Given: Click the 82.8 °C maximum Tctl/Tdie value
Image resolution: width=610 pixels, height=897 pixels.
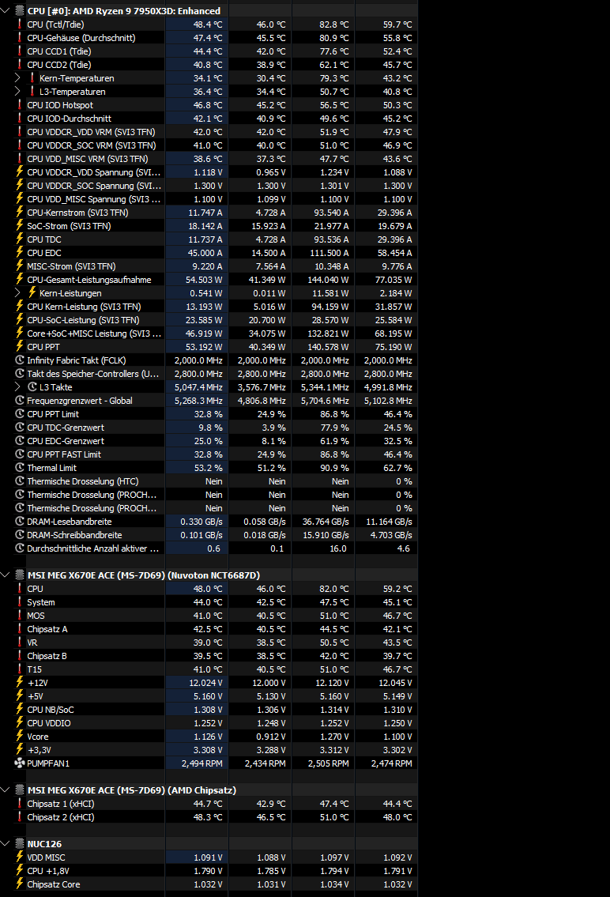Looking at the screenshot, I should (334, 24).
